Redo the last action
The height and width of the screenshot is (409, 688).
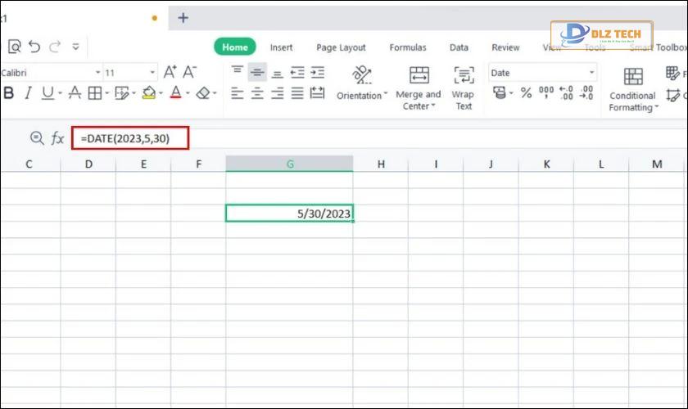[54, 47]
